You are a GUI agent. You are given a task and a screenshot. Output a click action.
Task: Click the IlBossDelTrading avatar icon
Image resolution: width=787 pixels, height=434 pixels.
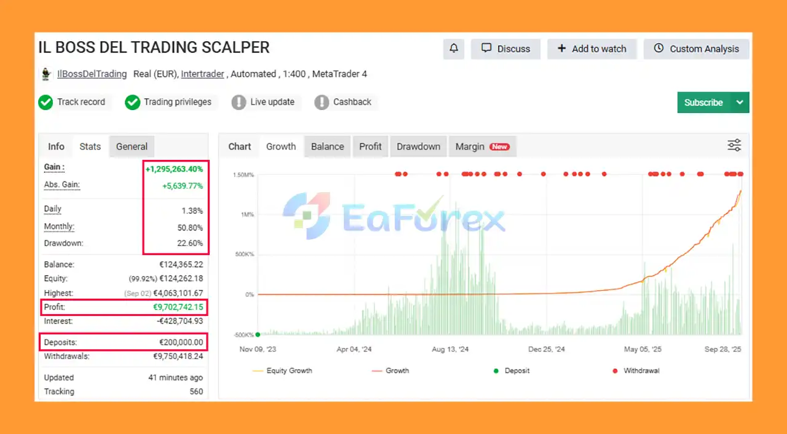46,74
